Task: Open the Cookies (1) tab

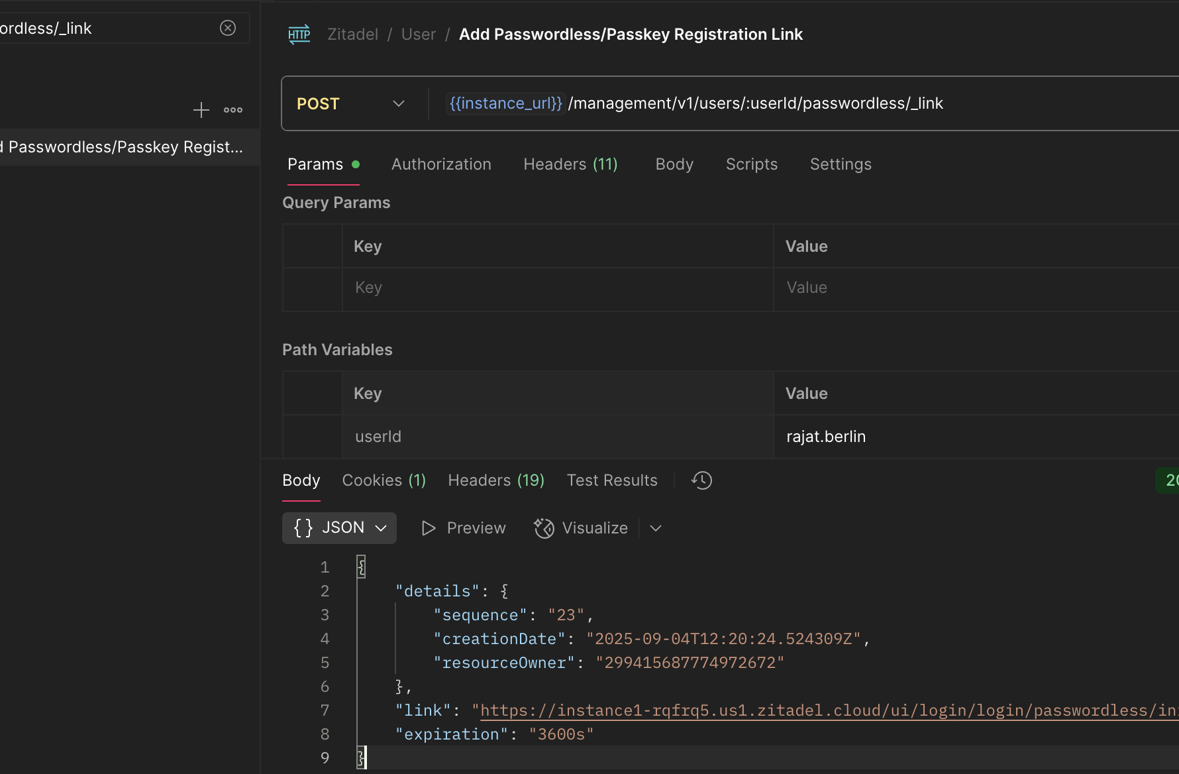Action: pyautogui.click(x=384, y=480)
